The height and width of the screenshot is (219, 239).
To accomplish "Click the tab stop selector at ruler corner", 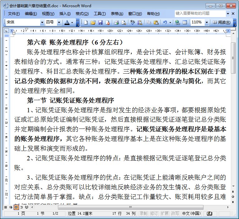I will click(7, 31).
